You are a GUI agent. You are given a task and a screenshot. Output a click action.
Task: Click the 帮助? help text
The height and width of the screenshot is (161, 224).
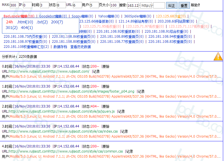point(196,5)
